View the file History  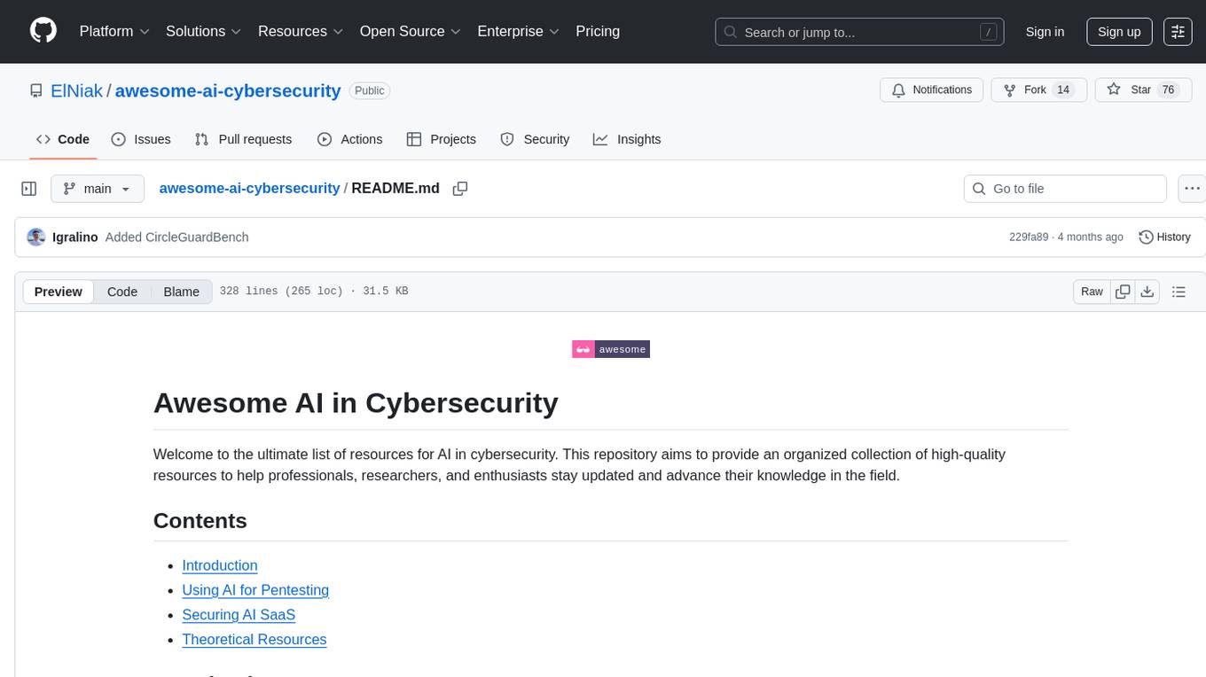[1164, 237]
